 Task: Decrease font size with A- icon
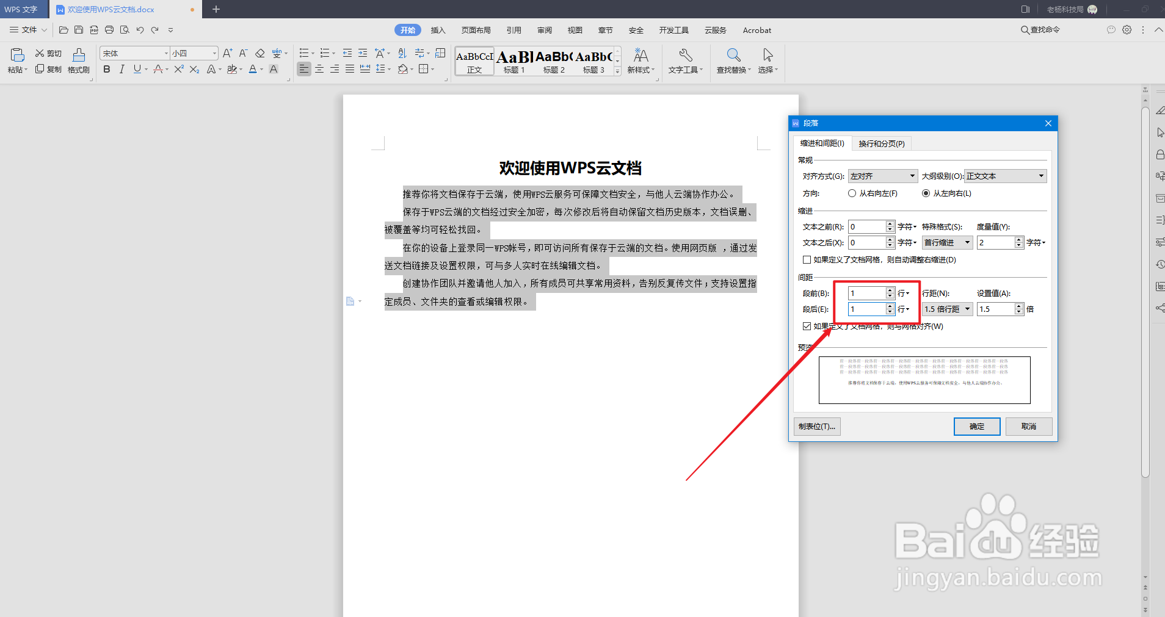[x=243, y=54]
